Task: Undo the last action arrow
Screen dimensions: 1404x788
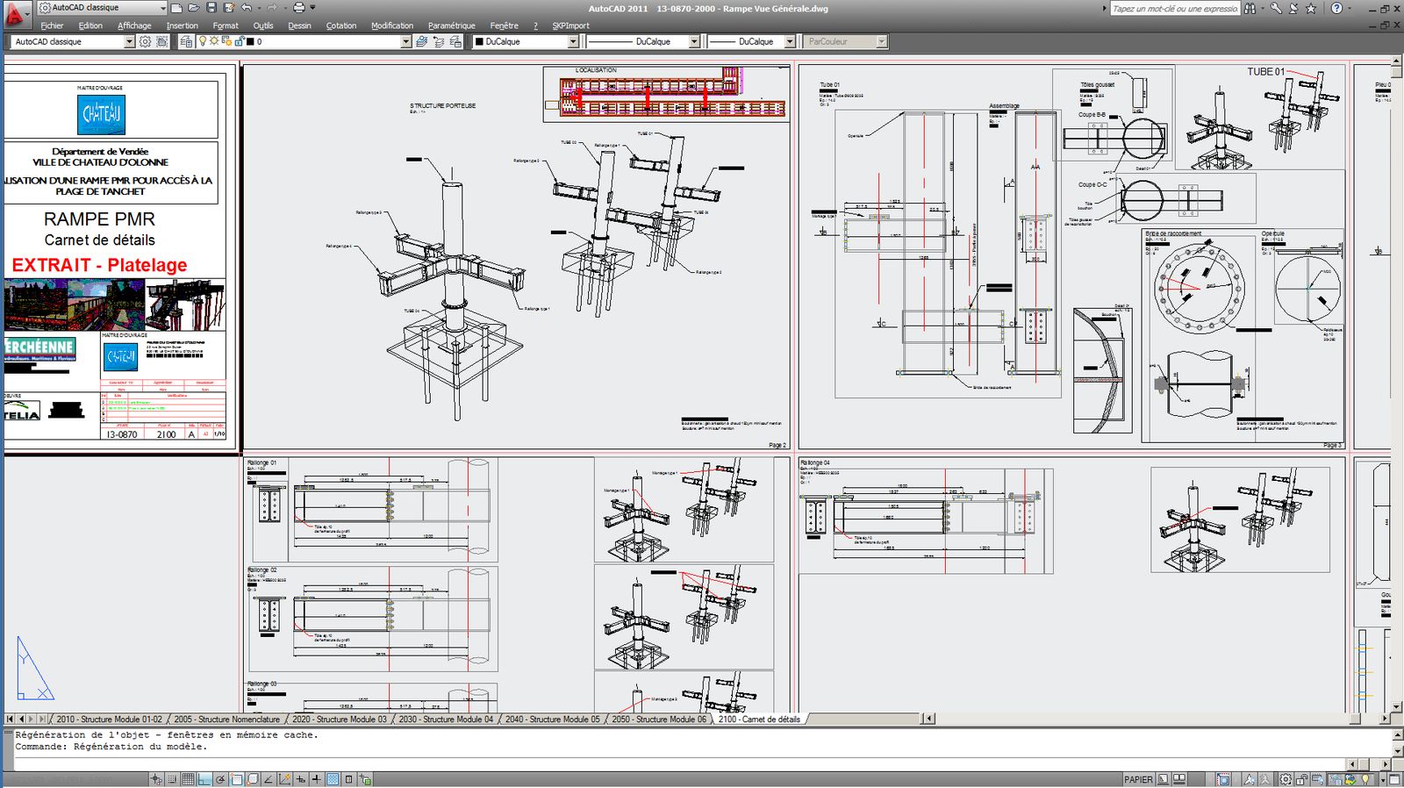Action: click(247, 8)
